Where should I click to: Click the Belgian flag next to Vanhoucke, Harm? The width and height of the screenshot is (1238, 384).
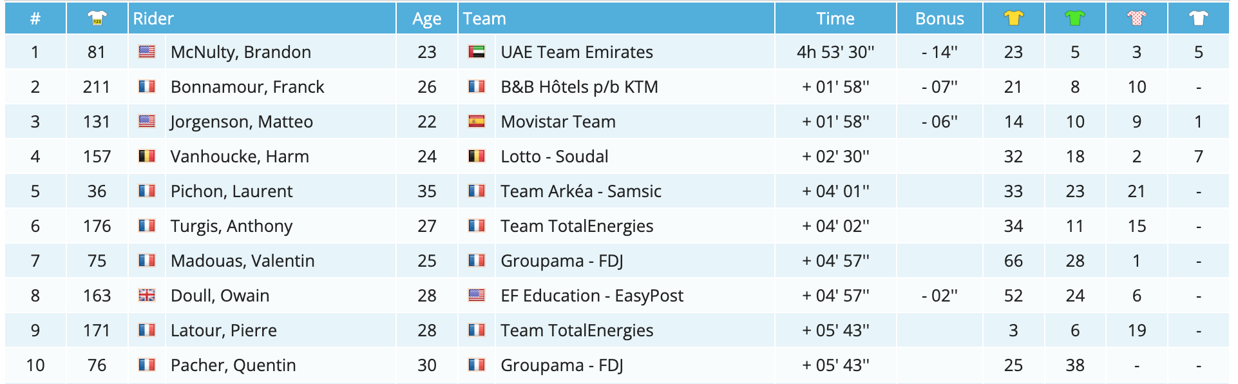point(147,157)
